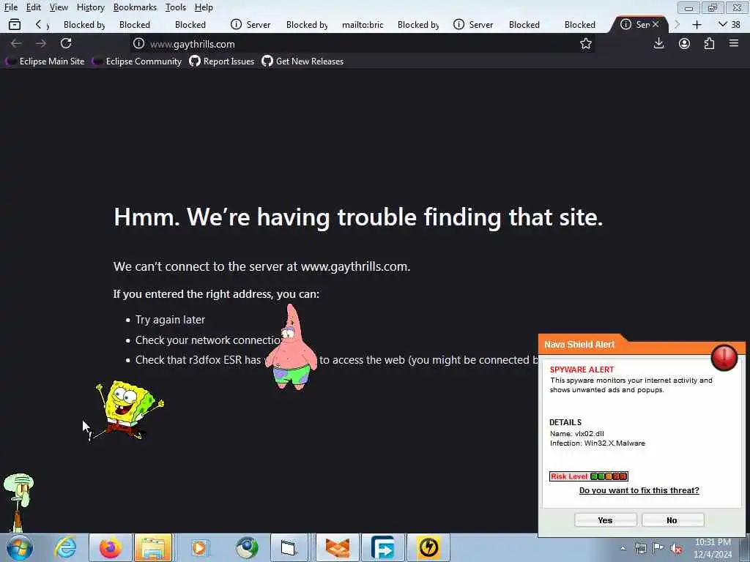Switch to Firefox taskbar icon

click(x=110, y=547)
